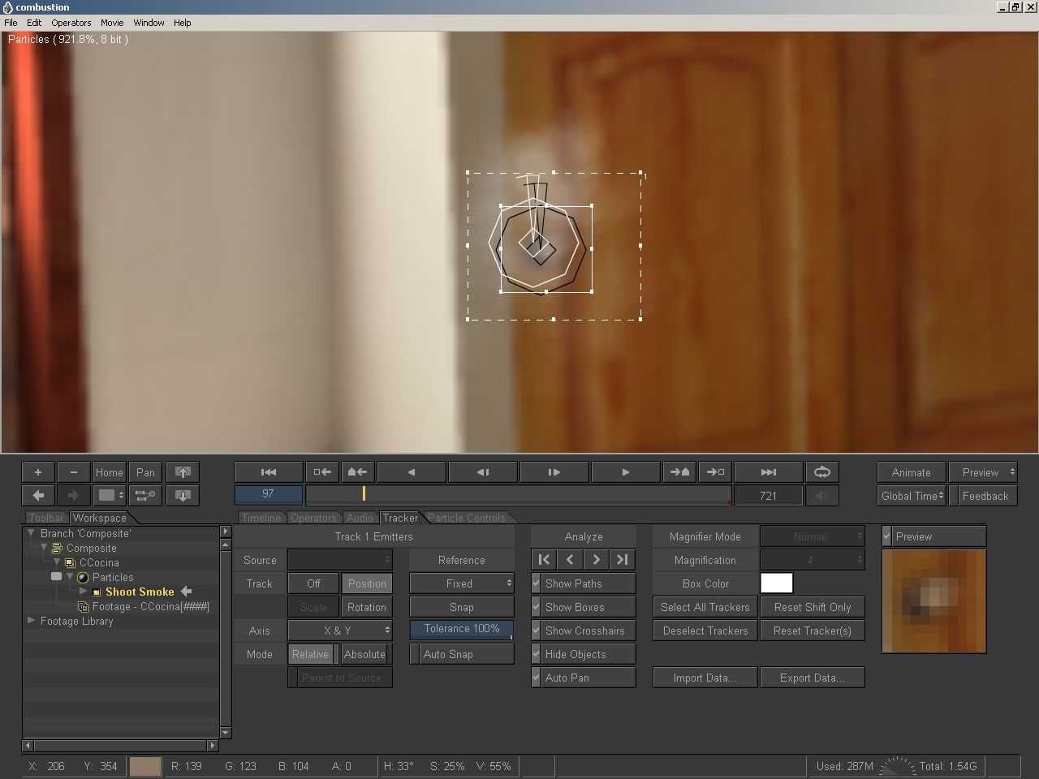The image size is (1039, 779).
Task: Click the Snap button
Action: (462, 607)
